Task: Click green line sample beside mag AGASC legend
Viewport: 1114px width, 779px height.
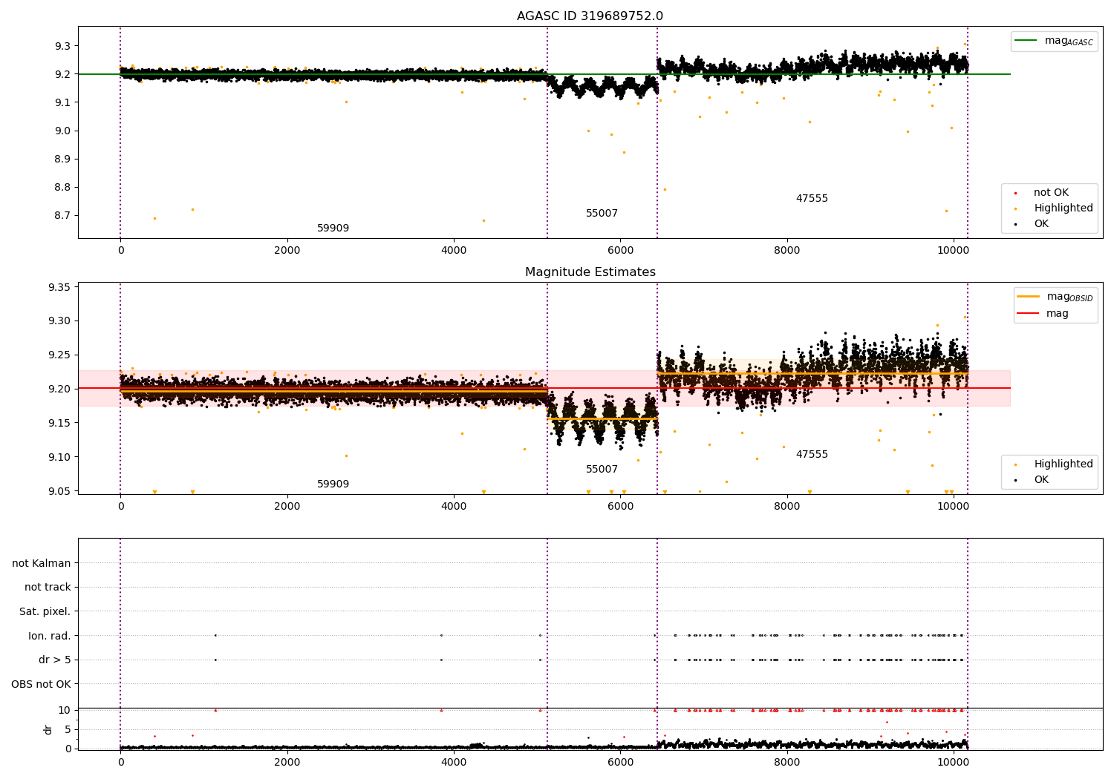Action: point(1027,41)
